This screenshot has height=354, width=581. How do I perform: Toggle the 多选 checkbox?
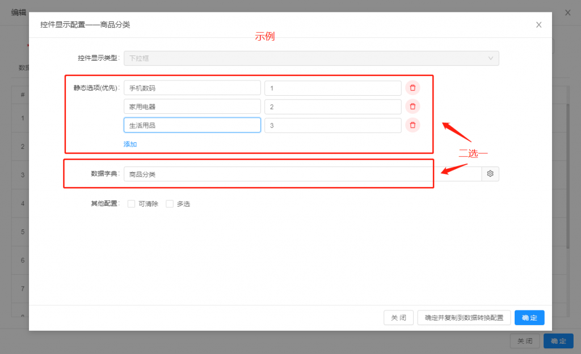(170, 204)
